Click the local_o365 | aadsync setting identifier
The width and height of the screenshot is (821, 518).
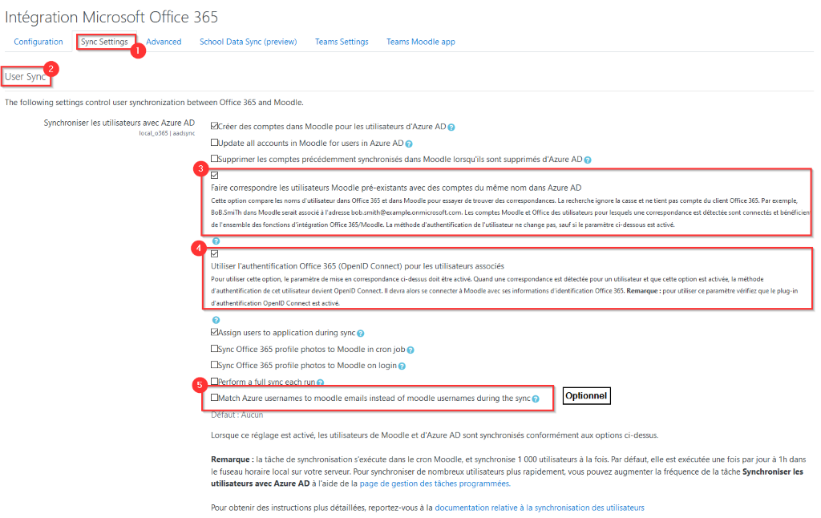167,134
